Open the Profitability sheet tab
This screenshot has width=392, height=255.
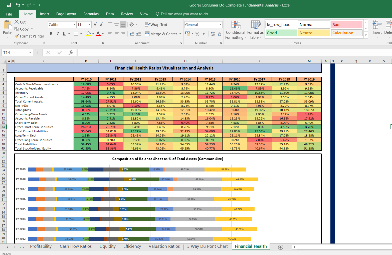click(x=41, y=246)
